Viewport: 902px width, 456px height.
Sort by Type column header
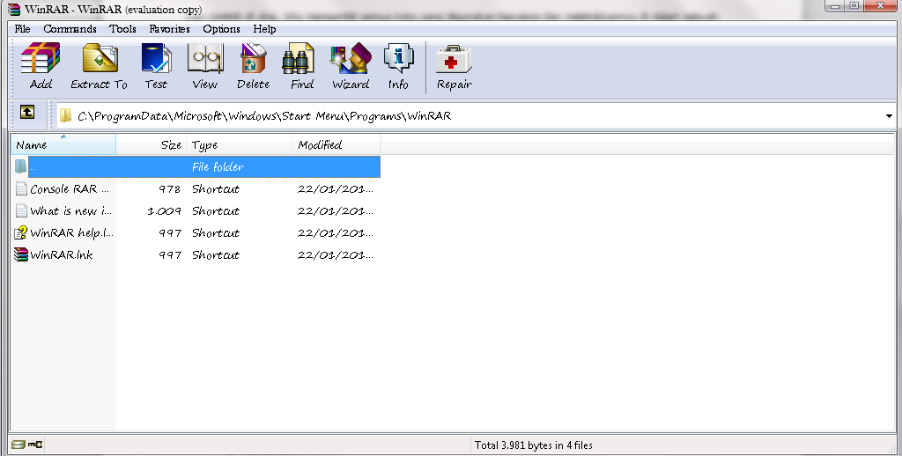240,145
